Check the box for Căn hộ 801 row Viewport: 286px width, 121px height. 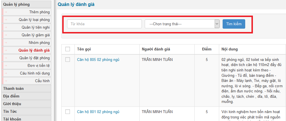click(68, 112)
